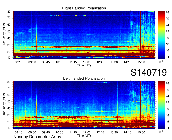Click the 24 value on Right Handed color bar
The width and height of the screenshot is (172, 140).
[x=167, y=25]
